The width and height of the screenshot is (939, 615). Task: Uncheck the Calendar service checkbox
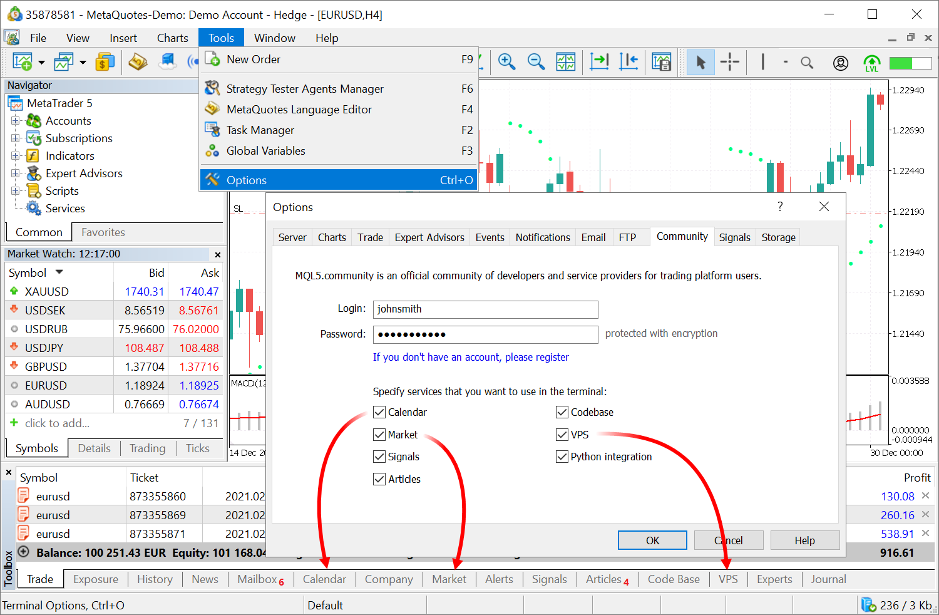click(x=379, y=412)
